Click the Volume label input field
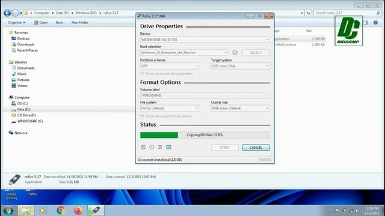385x216 pixels. pyautogui.click(x=205, y=95)
